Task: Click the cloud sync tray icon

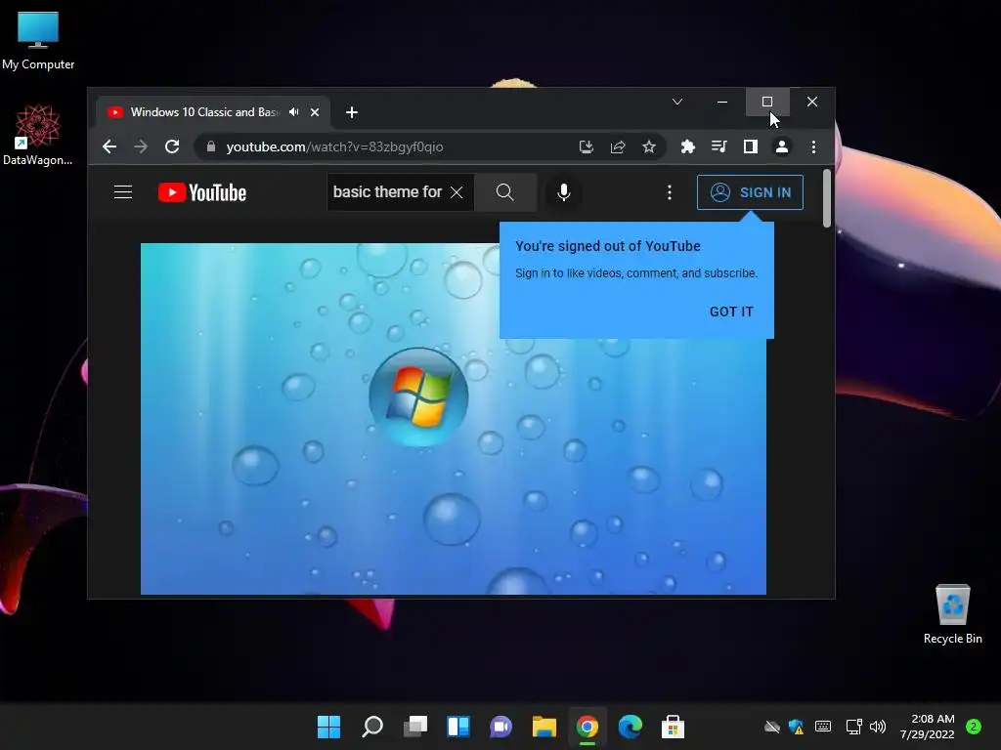Action: [772, 727]
